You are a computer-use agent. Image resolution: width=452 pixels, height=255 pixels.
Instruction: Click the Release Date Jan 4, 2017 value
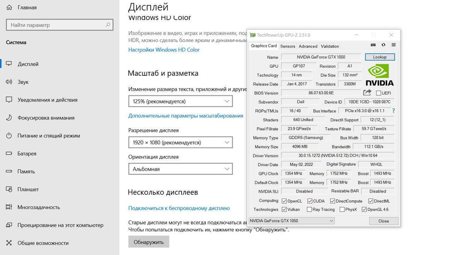point(297,84)
